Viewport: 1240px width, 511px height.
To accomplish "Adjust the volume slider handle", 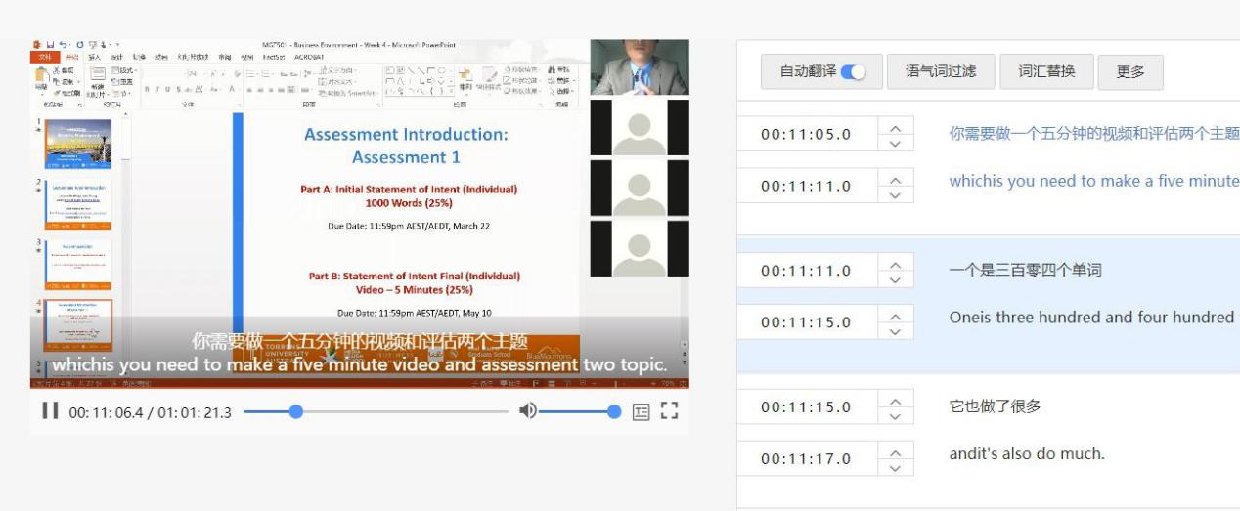I will coord(614,412).
